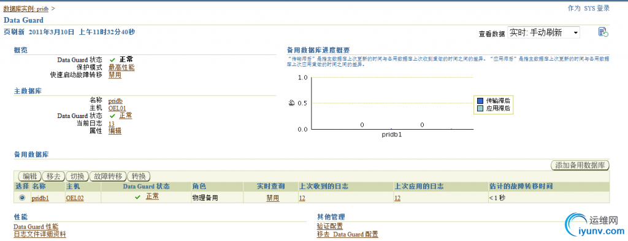The height and width of the screenshot is (241, 628).
Task: Click the Data Guard 状态 column header
Action: (146, 187)
